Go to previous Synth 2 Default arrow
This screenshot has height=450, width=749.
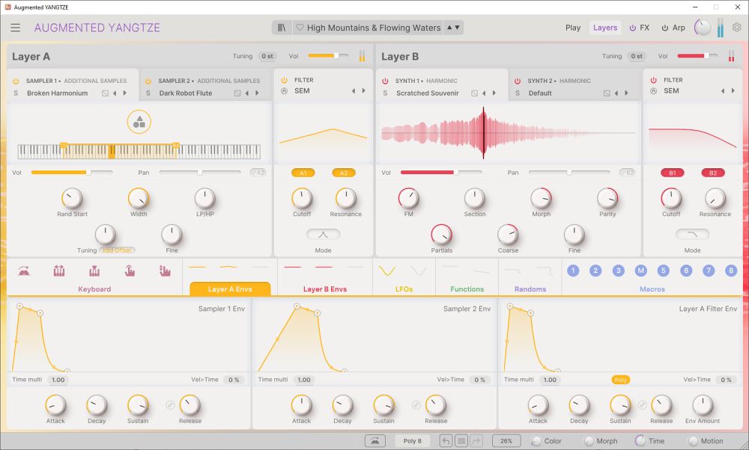pos(616,93)
